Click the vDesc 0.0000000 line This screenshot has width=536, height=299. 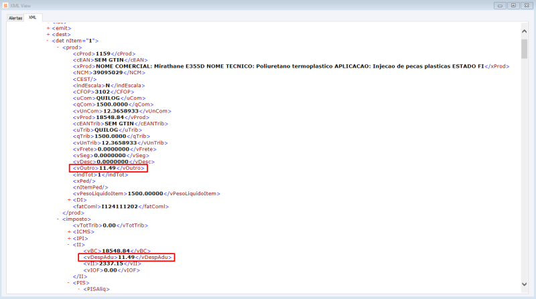click(x=113, y=162)
